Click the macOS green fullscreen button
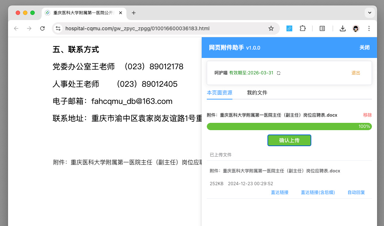Image resolution: width=384 pixels, height=226 pixels. (32, 13)
